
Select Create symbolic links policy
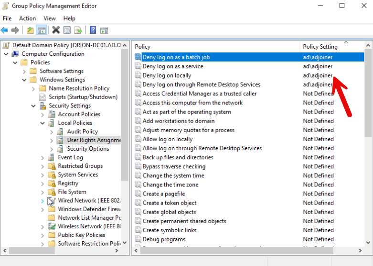click(x=170, y=230)
